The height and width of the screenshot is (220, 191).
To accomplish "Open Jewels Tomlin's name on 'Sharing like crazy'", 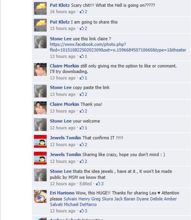I will point(65,155).
